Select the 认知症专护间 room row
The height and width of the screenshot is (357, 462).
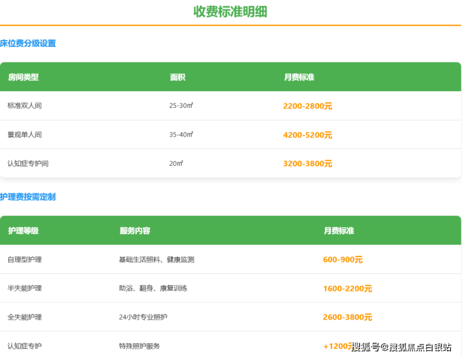click(x=28, y=164)
